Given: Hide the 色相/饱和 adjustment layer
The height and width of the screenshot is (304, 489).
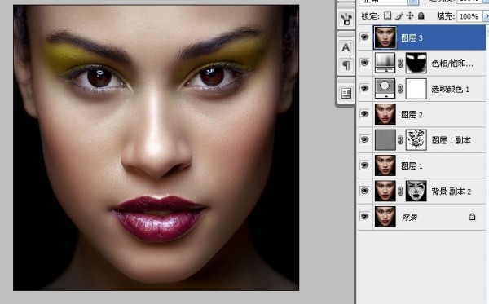Looking at the screenshot, I should [364, 63].
